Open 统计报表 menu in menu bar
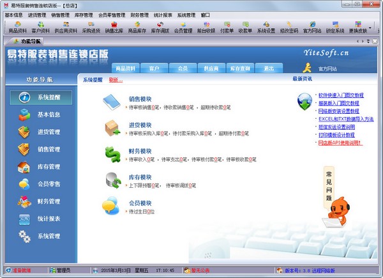The width and height of the screenshot is (383, 278). 163,15
